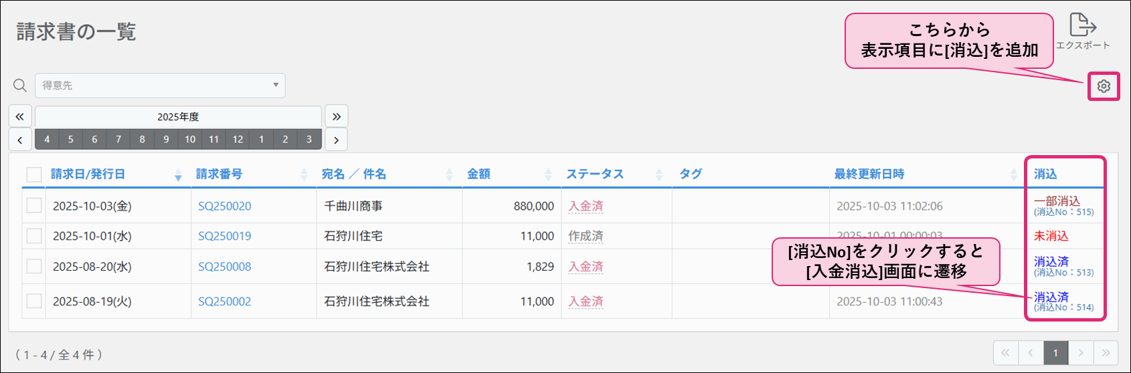1131x373 pixels.
Task: Shift months back with left chevron
Action: click(x=20, y=140)
